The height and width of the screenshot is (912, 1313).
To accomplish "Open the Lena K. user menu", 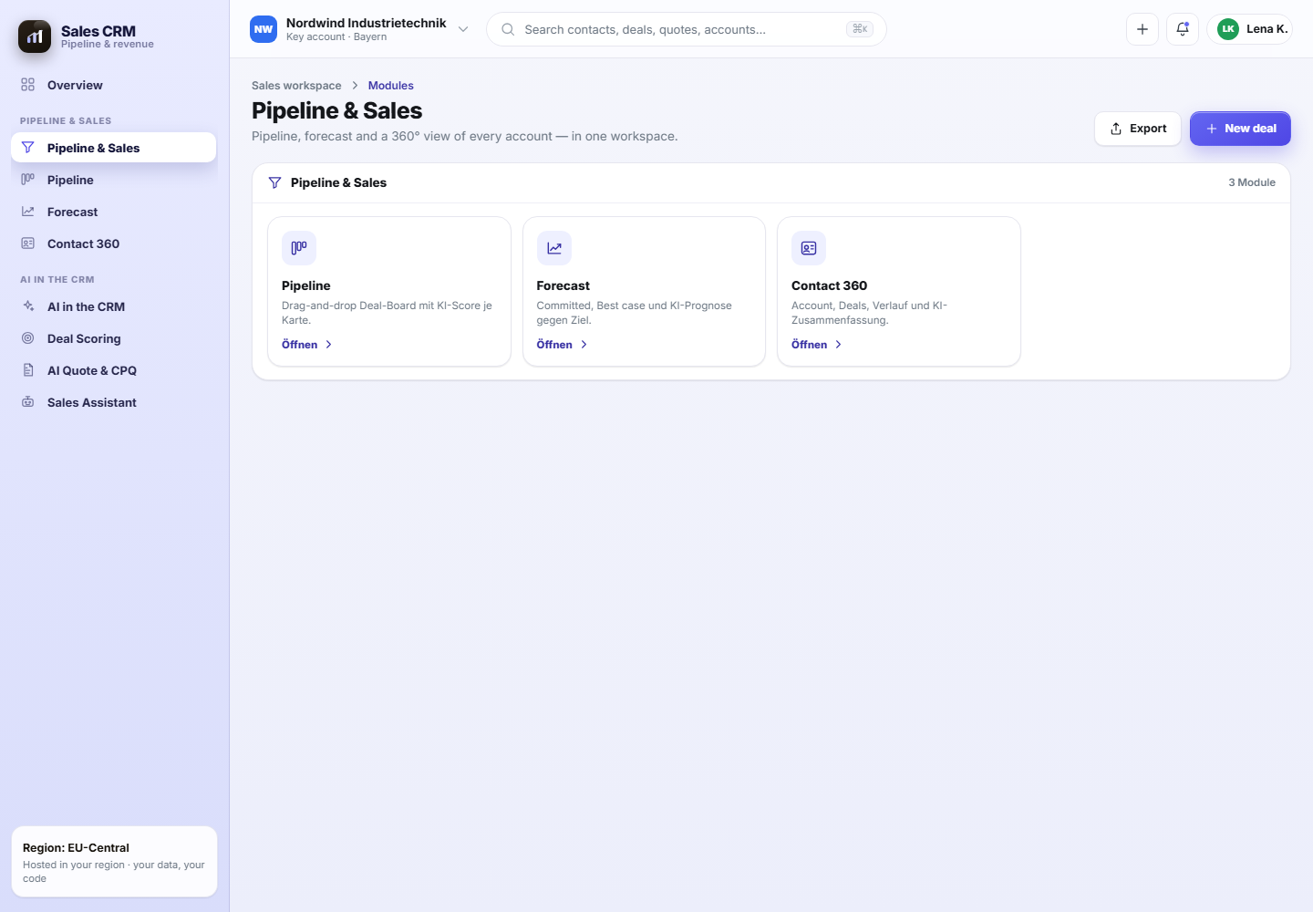I will (x=1250, y=29).
